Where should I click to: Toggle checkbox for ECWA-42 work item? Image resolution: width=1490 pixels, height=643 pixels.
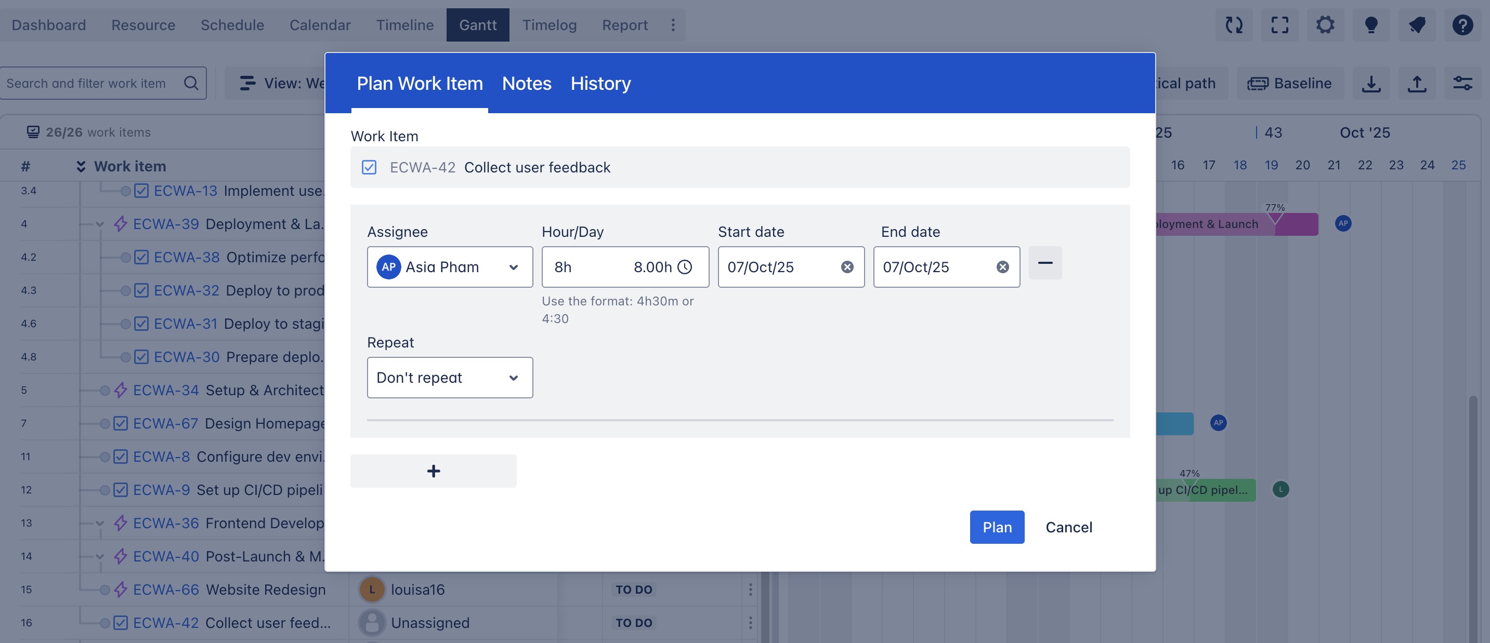click(x=369, y=168)
